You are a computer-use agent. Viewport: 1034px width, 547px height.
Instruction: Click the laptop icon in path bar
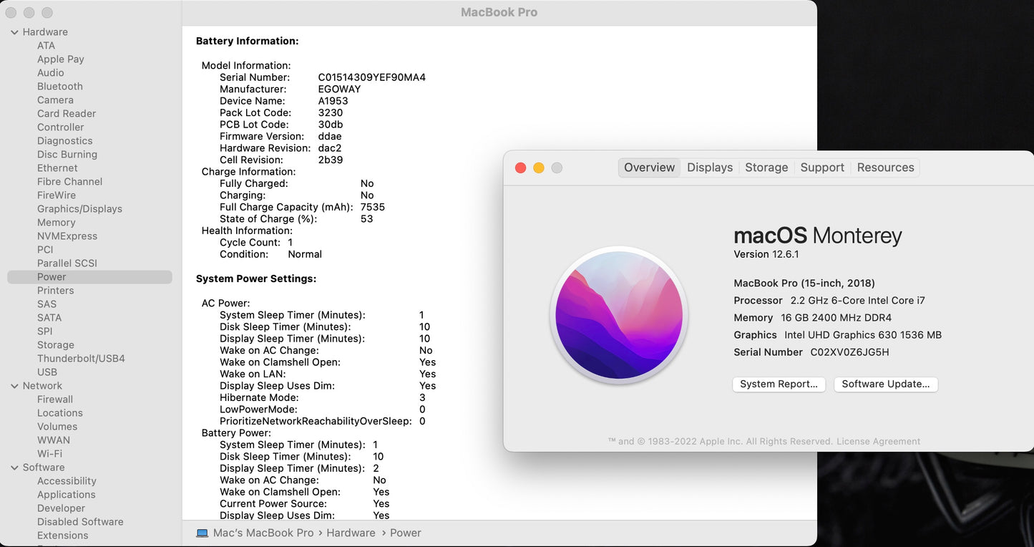pos(203,533)
